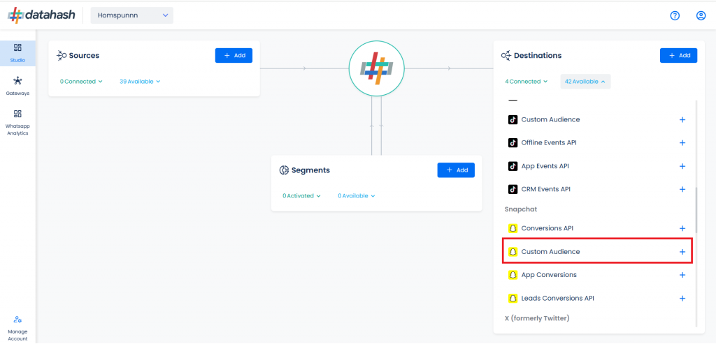Viewport: 716px width, 344px height.
Task: Add TikTok CRM Events API plus icon
Action: [682, 189]
